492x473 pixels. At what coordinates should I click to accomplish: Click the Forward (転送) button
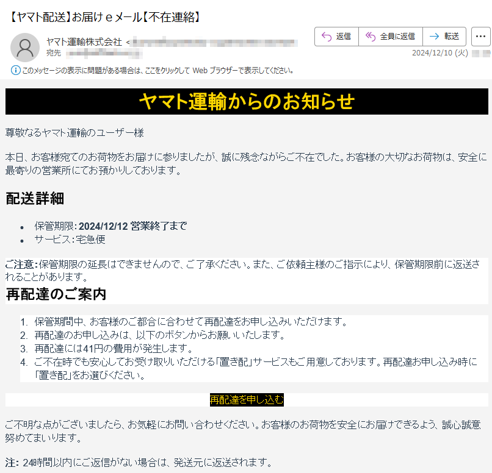[x=444, y=37]
